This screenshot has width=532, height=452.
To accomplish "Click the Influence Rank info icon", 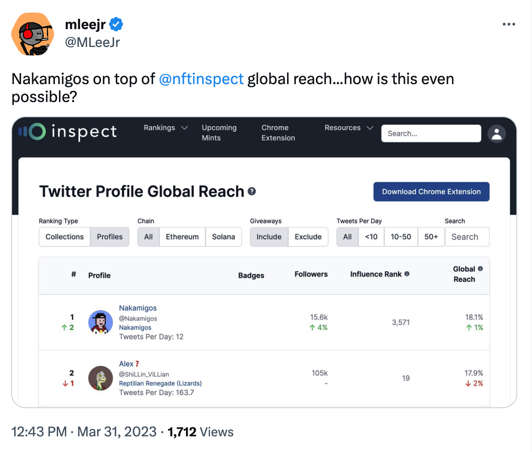I will (x=407, y=274).
